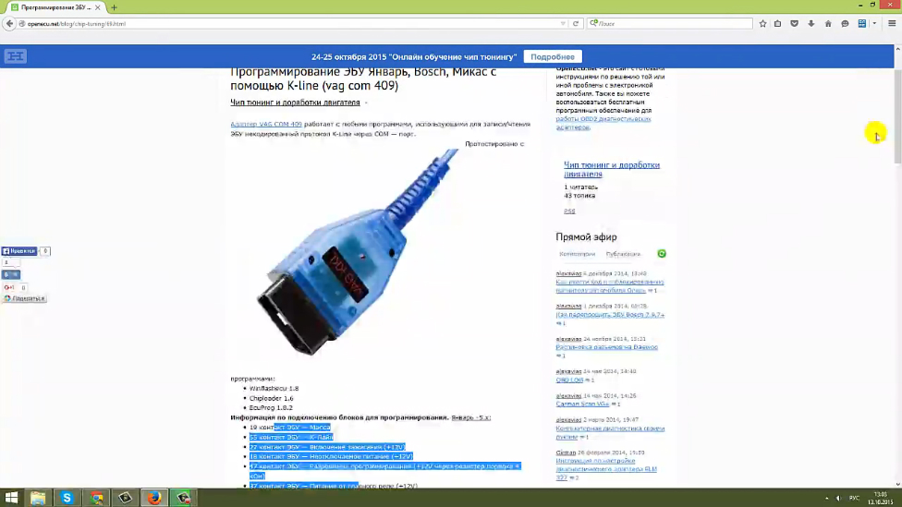The image size is (902, 507).
Task: Click the scrollbar down arrow
Action: (897, 485)
